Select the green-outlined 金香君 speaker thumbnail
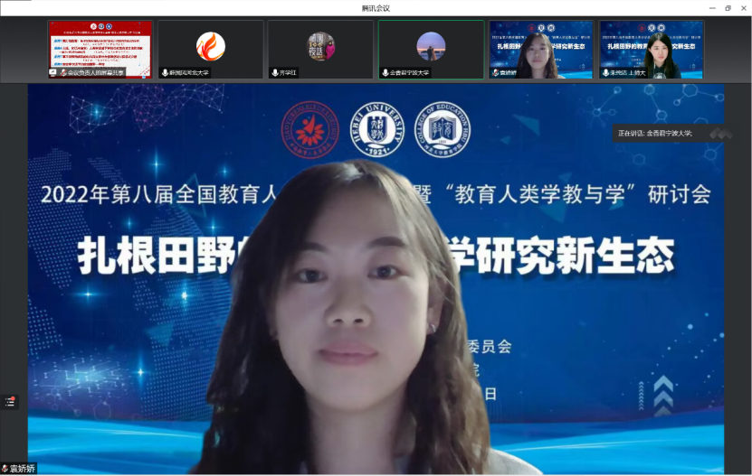This screenshot has width=752, height=476. (431, 47)
